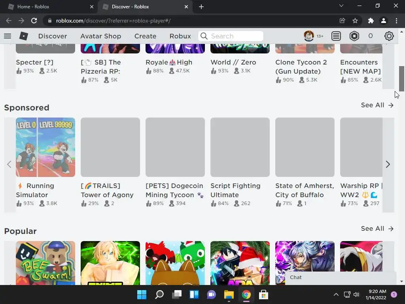Open Running Simulator game title
The height and width of the screenshot is (304, 405).
pos(35,190)
